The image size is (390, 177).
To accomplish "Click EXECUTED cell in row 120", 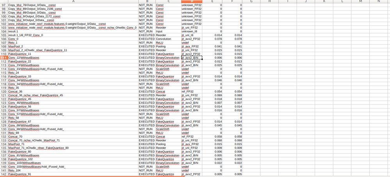I will (x=147, y=91).
